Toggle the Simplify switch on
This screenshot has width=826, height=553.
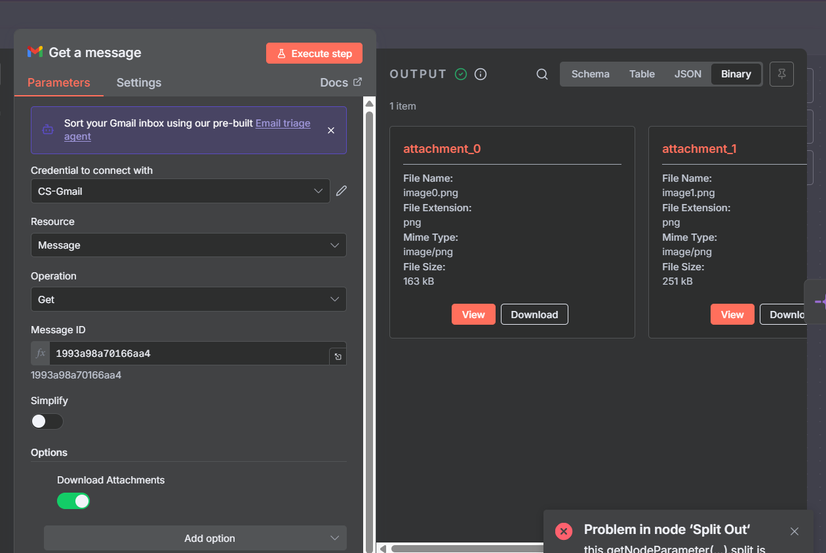pos(47,421)
